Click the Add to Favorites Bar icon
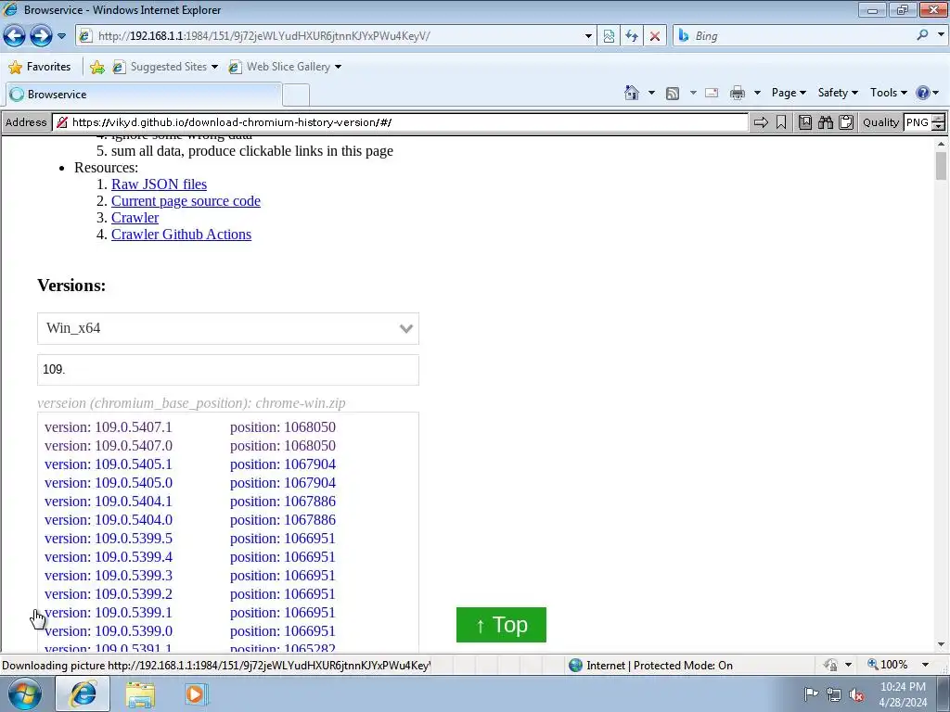This screenshot has height=712, width=950. click(96, 67)
